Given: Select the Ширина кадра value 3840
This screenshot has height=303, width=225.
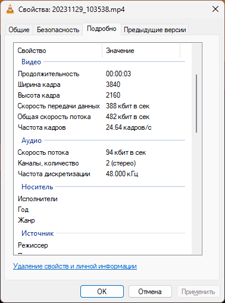Looking at the screenshot, I should pyautogui.click(x=113, y=85).
